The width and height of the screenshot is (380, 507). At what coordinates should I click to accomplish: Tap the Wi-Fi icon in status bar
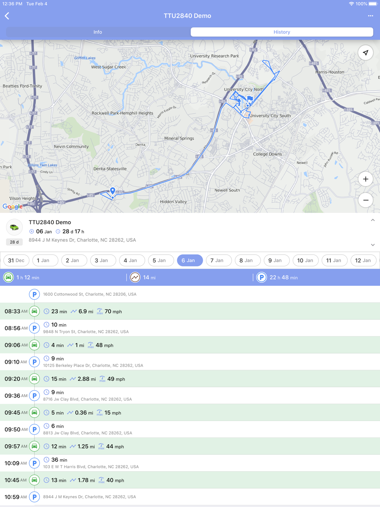pyautogui.click(x=351, y=4)
